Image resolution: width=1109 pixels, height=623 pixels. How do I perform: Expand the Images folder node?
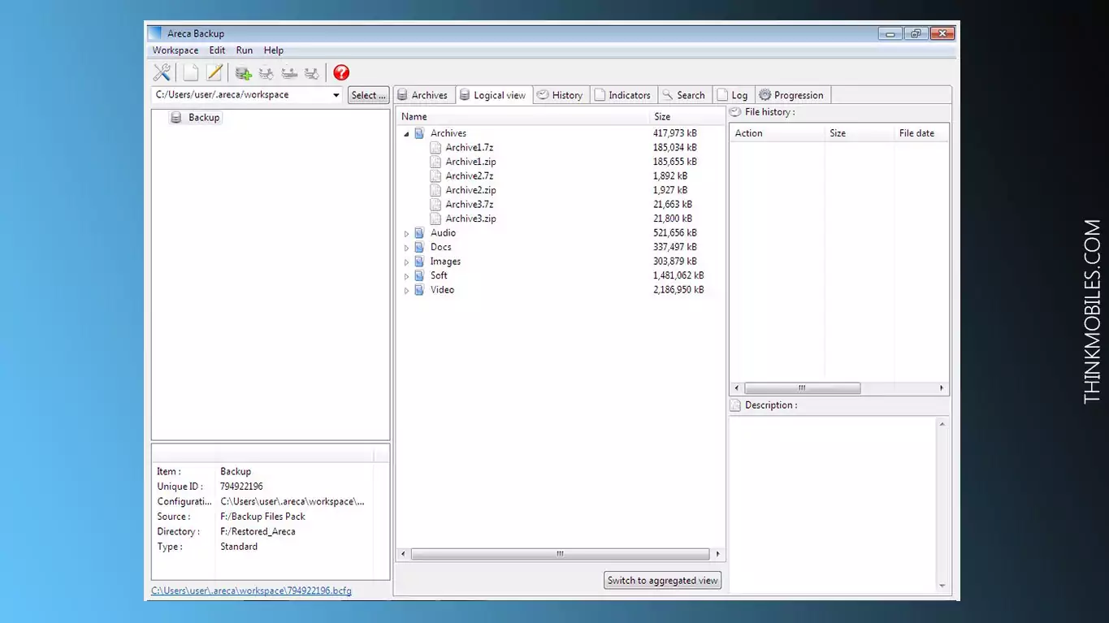pyautogui.click(x=407, y=262)
